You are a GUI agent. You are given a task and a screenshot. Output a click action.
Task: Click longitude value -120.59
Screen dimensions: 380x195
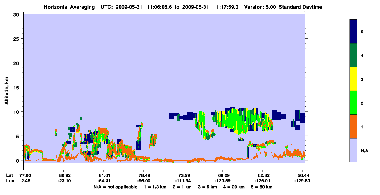pos(223,181)
